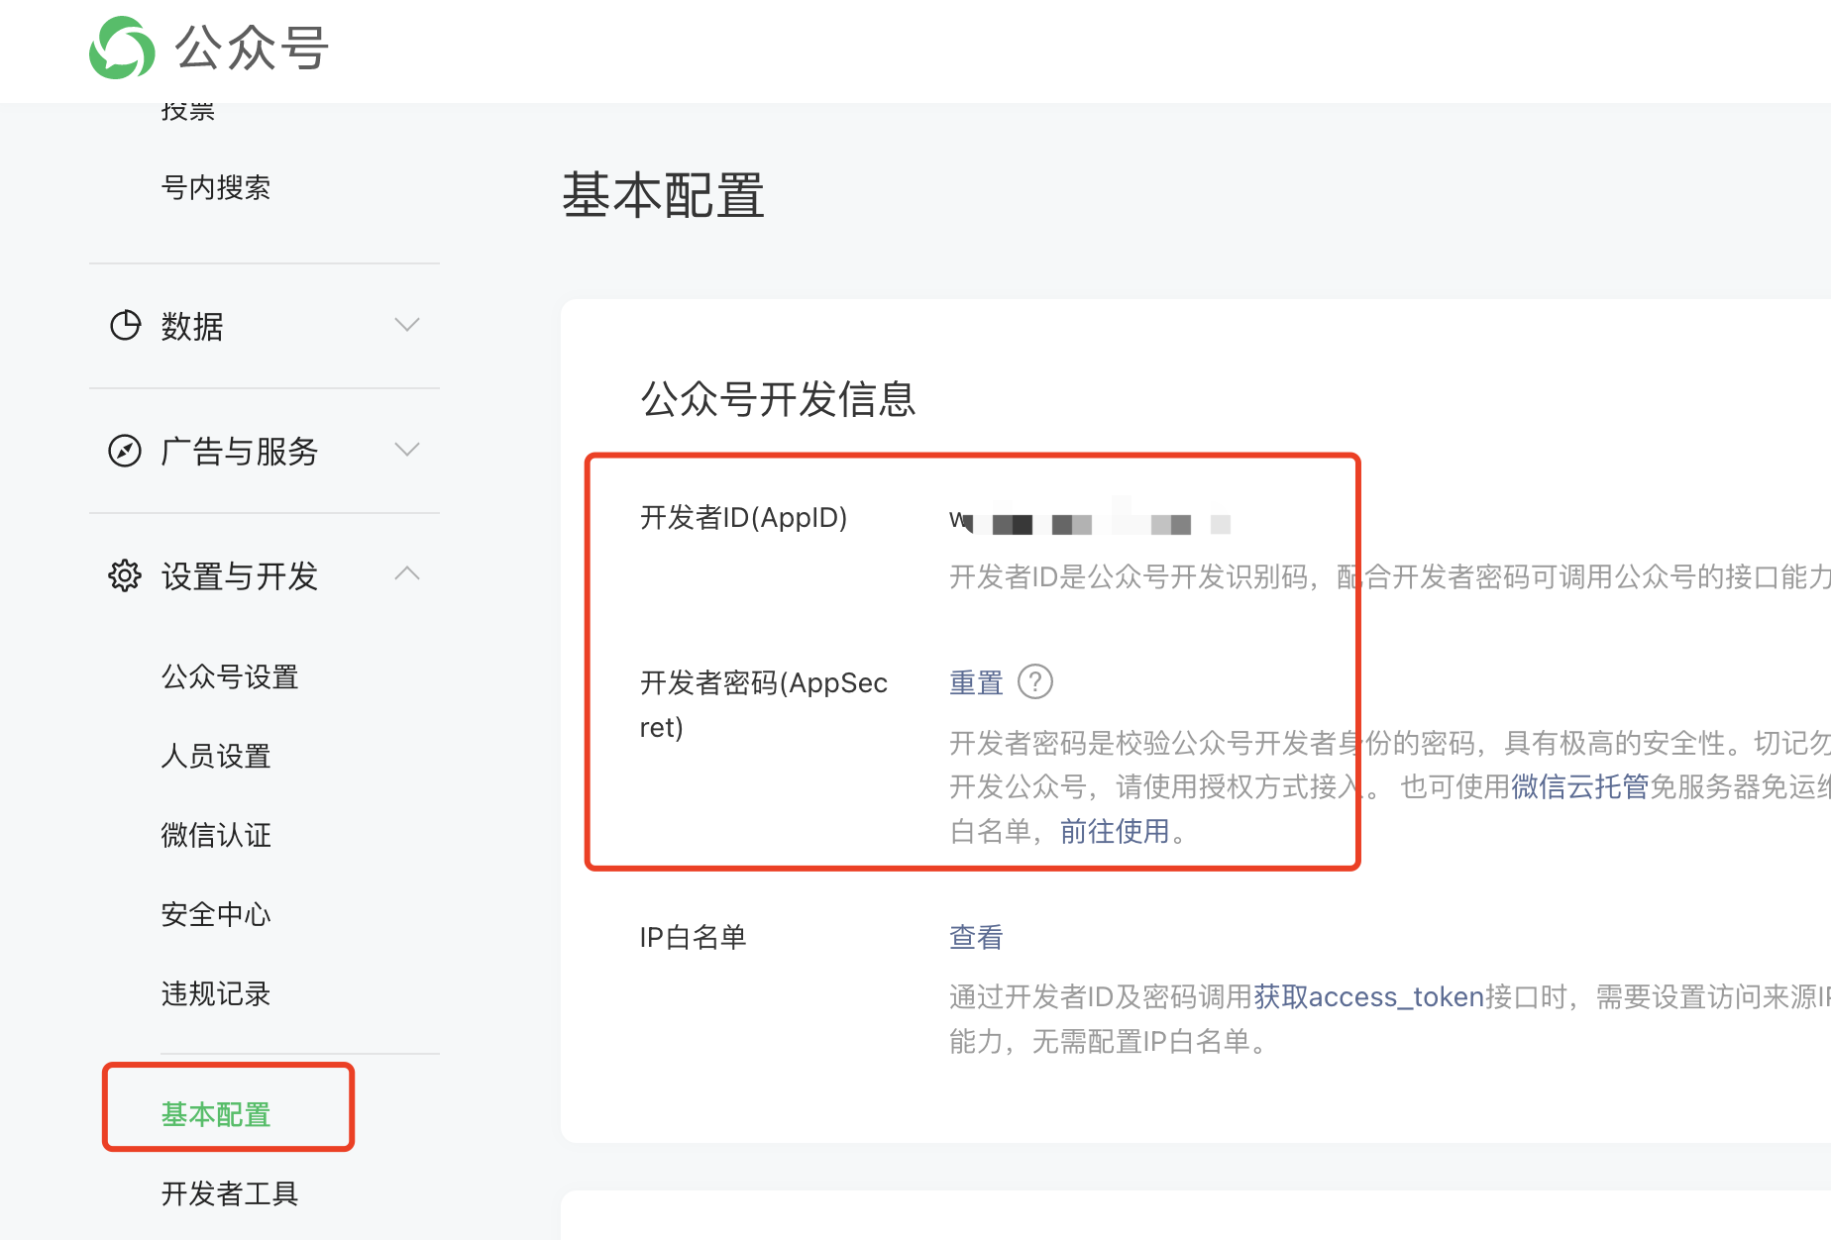Click the 广告与服务 compass icon

[x=125, y=451]
